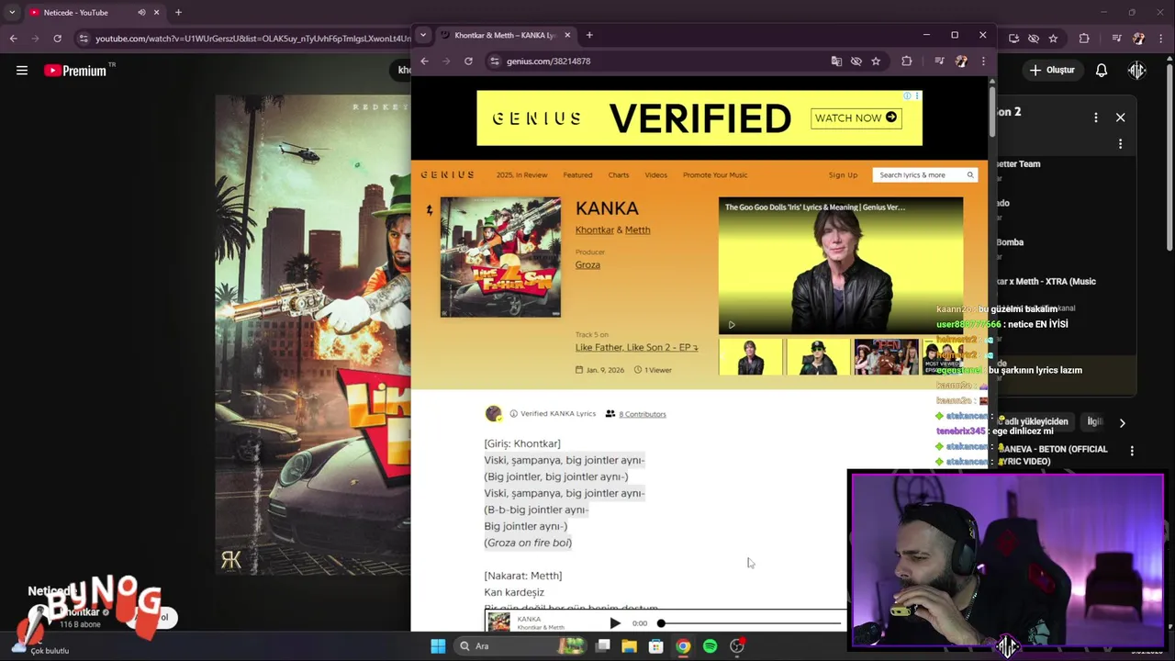The width and height of the screenshot is (1175, 661).
Task: Open Featured menu item on Genius
Action: coord(577,174)
